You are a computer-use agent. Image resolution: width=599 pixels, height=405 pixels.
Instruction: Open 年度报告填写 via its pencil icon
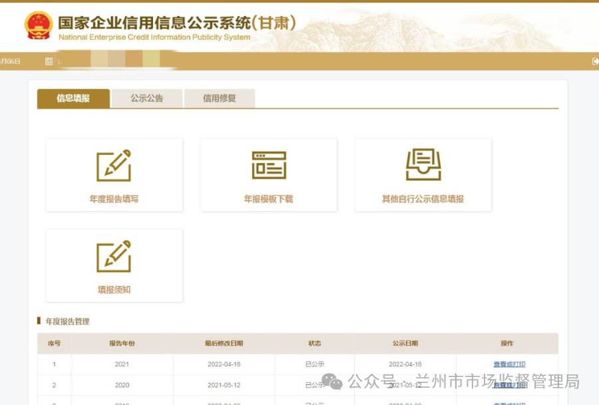pyautogui.click(x=114, y=166)
